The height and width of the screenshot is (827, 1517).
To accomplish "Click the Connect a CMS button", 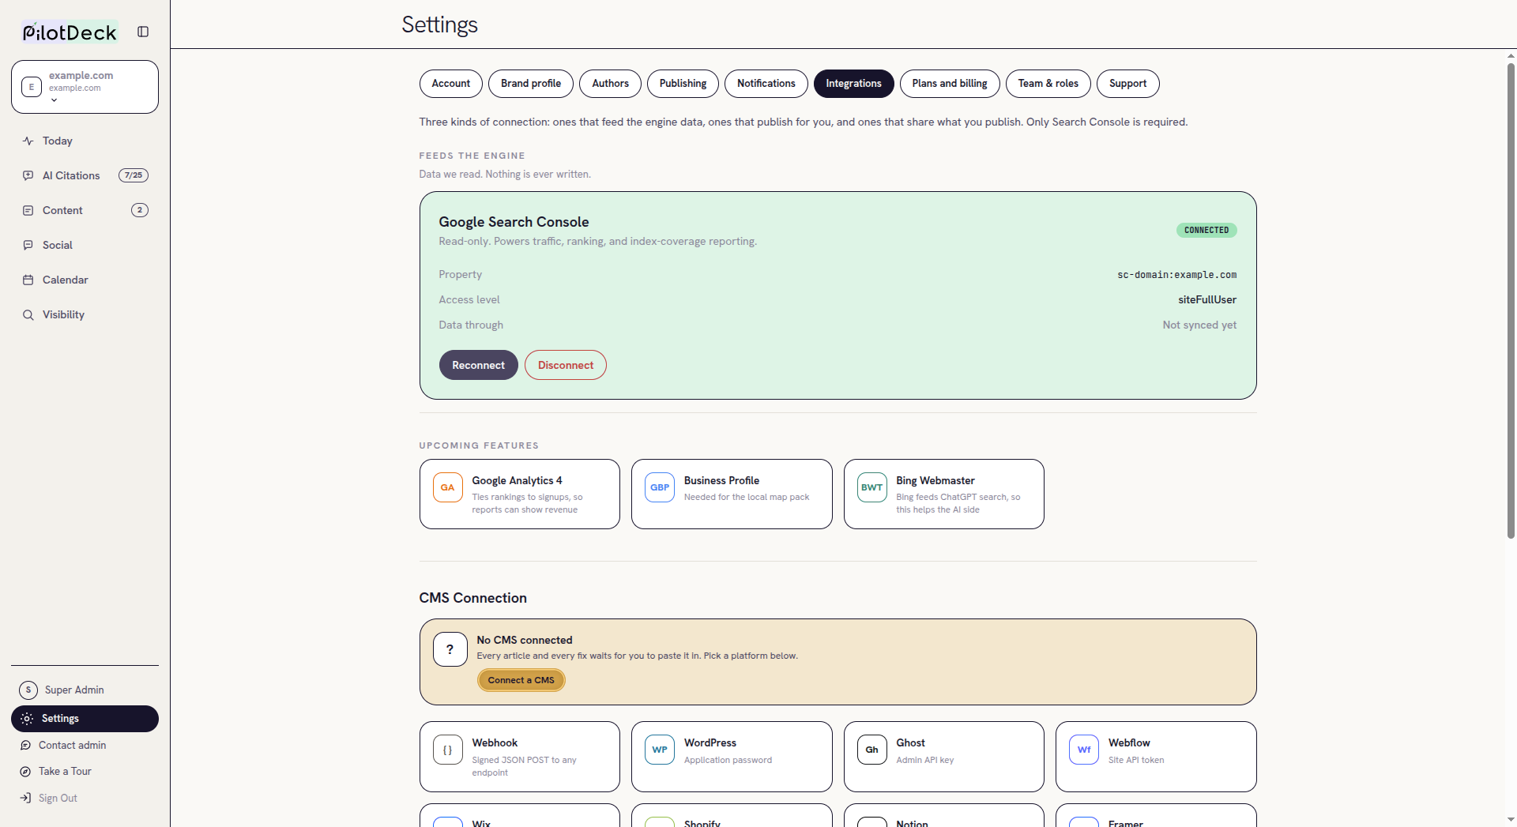I will 521,680.
